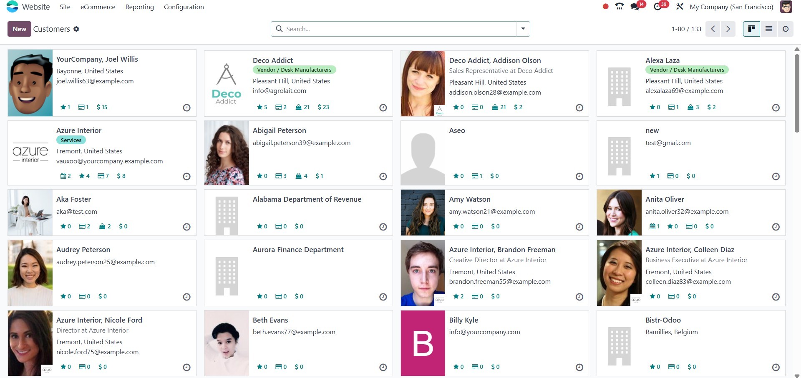The image size is (801, 378).
Task: Open activity clock on Nicole Ford card
Action: point(186,368)
